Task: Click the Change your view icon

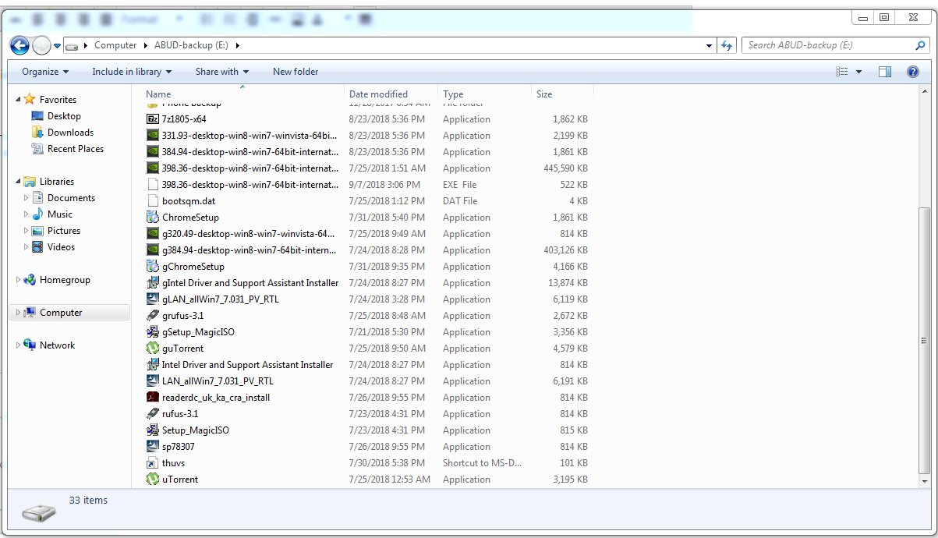Action: point(842,72)
